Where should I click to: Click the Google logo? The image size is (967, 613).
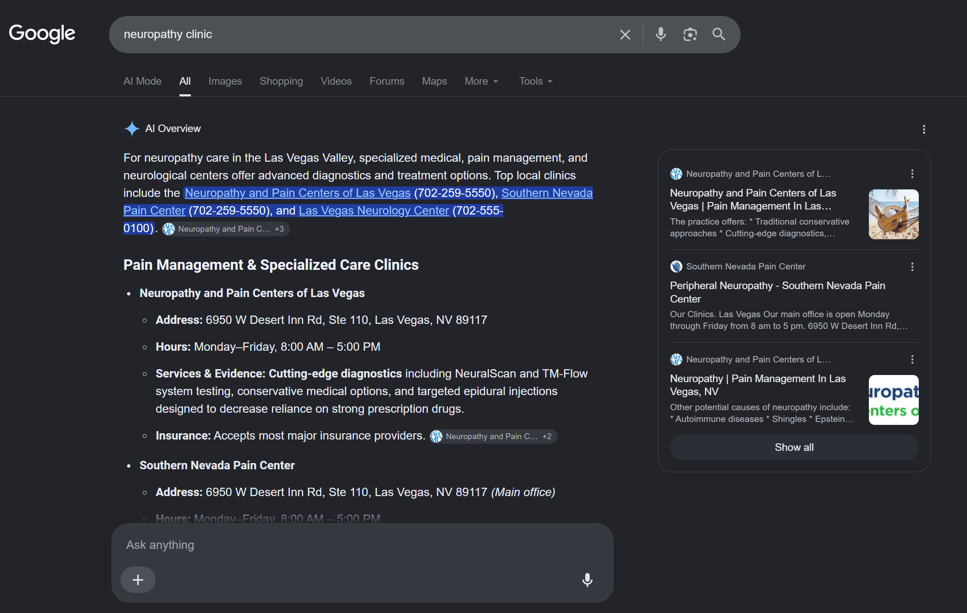pos(42,34)
